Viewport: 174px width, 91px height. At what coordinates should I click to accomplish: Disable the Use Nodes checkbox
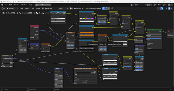click(x=43, y=8)
